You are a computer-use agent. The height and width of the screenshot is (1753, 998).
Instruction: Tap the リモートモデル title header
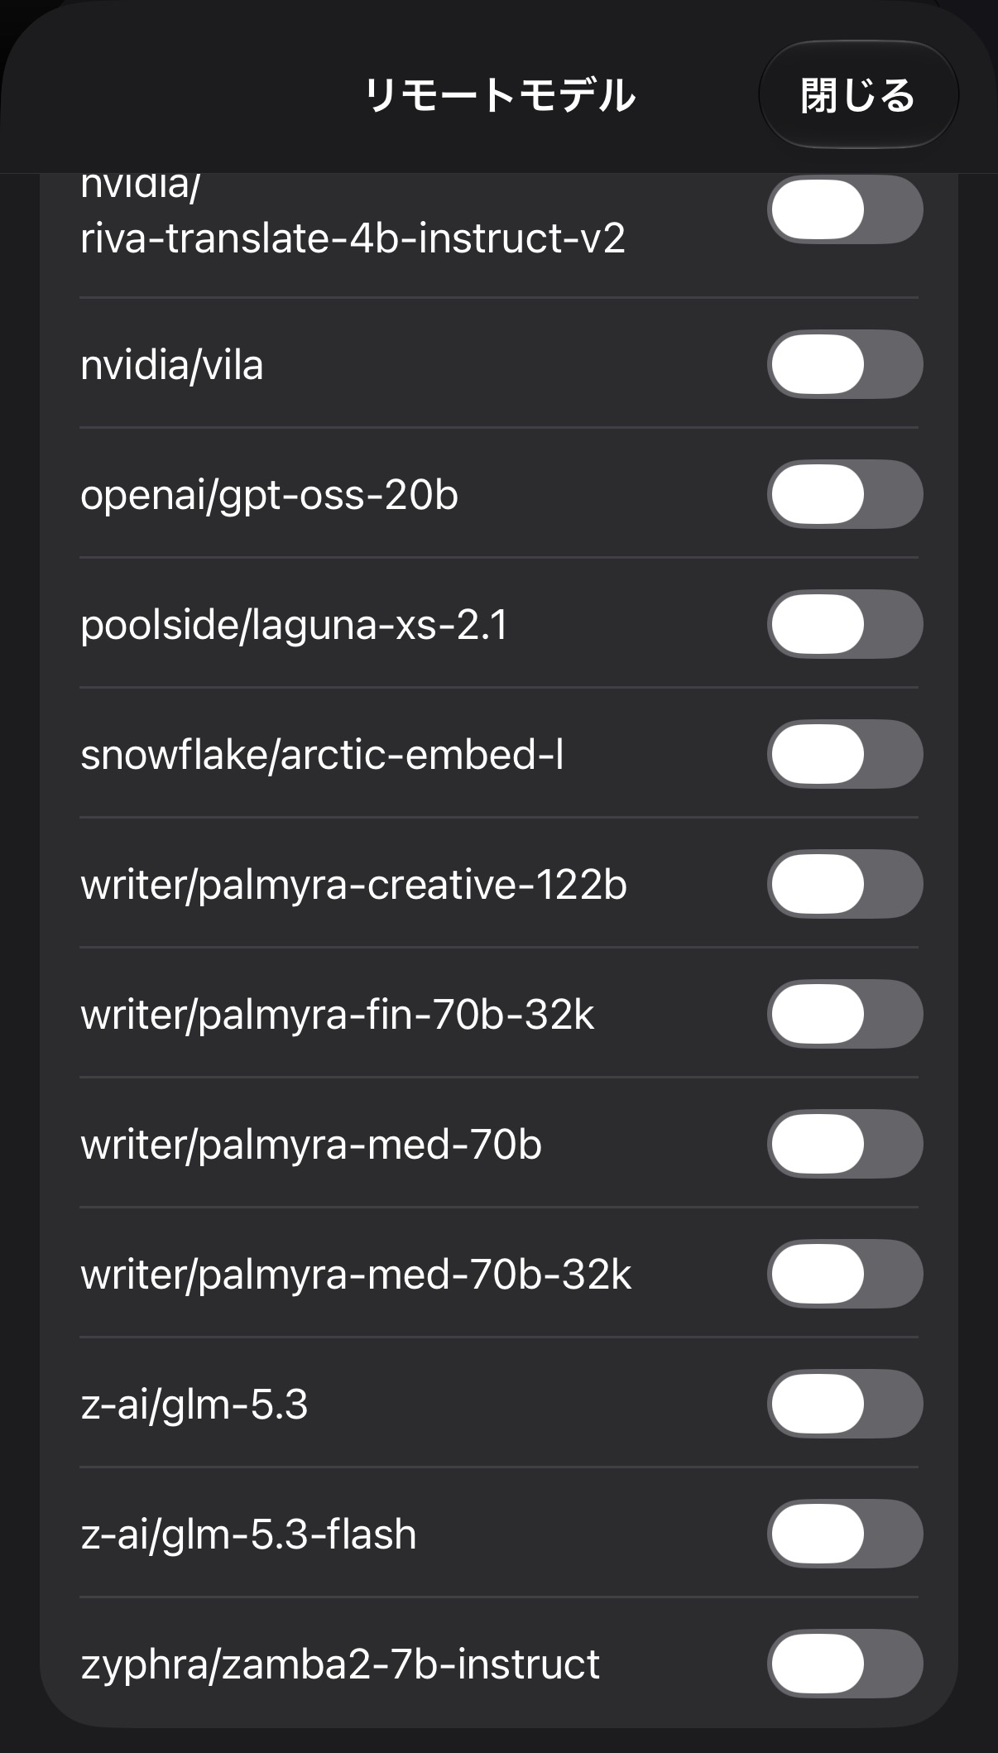[500, 94]
